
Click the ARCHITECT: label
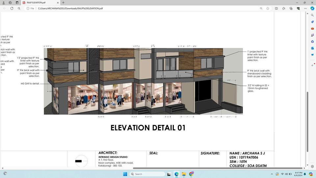(108, 153)
